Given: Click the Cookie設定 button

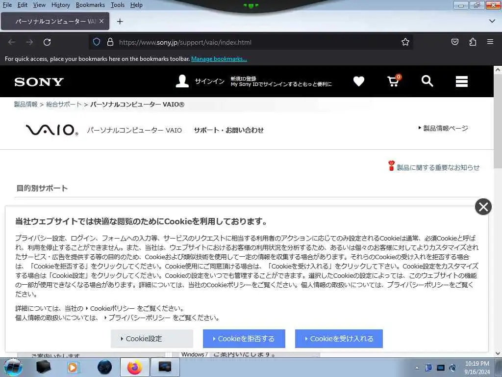Looking at the screenshot, I should pyautogui.click(x=152, y=339).
